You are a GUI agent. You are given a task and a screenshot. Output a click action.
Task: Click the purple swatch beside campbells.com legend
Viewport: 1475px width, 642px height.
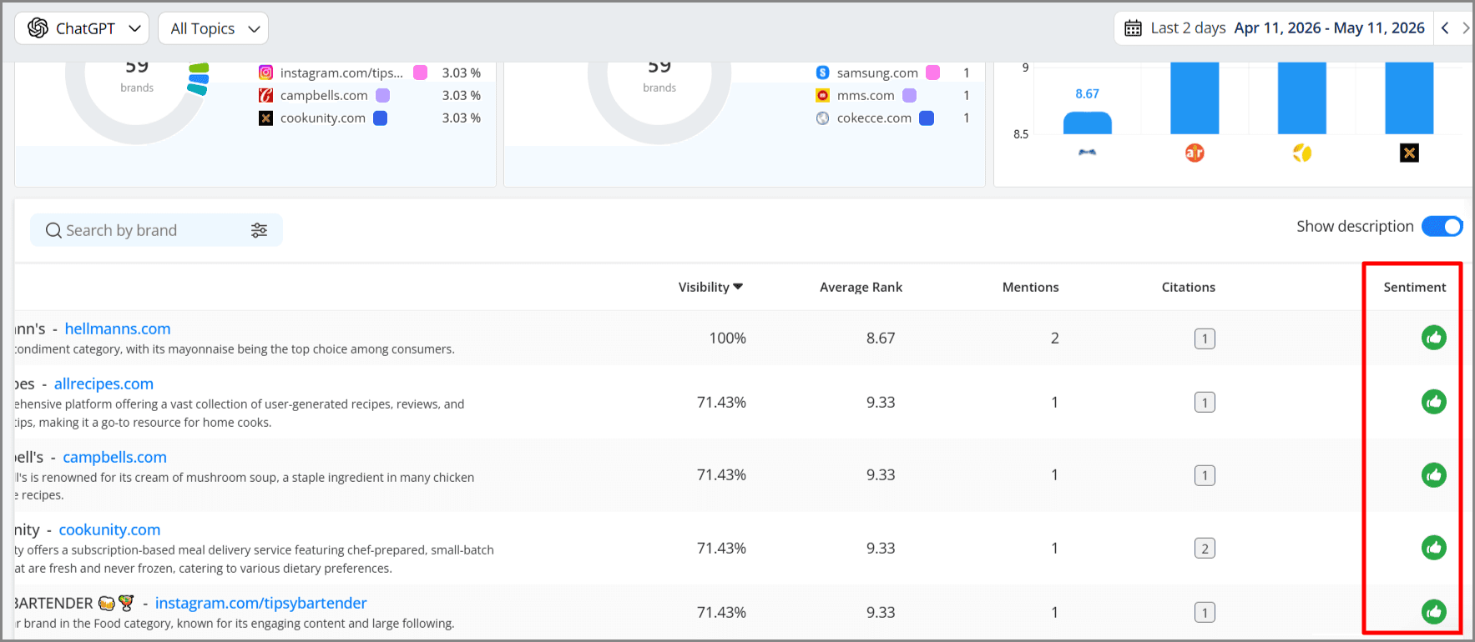[x=382, y=95]
